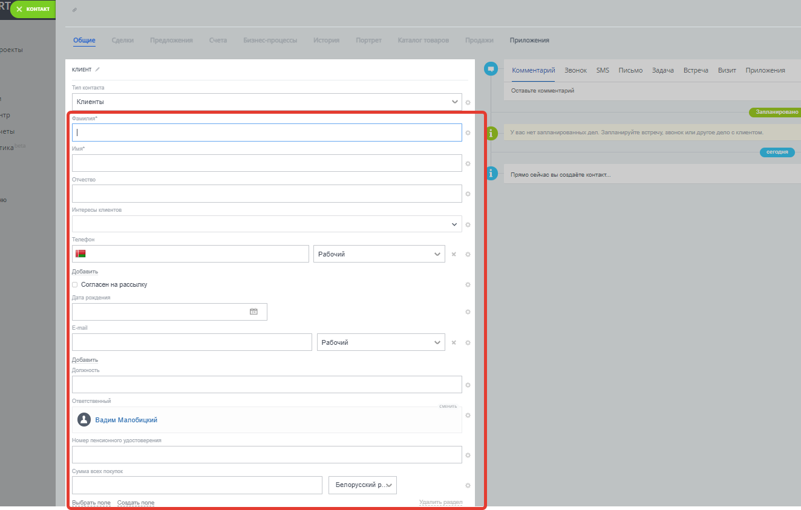Image resolution: width=801 pixels, height=510 pixels.
Task: Open the calendar picker for Дата рождения
Action: pyautogui.click(x=253, y=312)
